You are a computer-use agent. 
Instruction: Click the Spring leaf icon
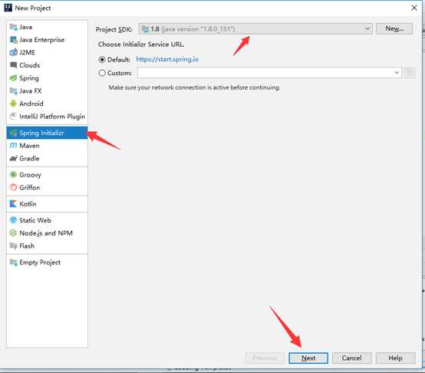(13, 78)
